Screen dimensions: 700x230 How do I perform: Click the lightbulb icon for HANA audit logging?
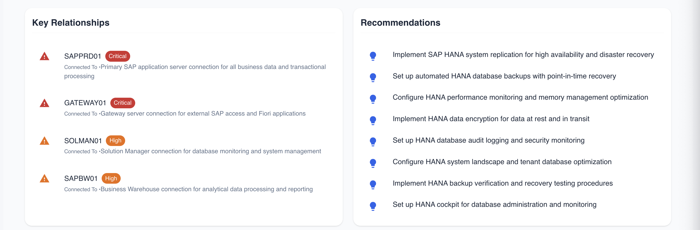coord(373,142)
